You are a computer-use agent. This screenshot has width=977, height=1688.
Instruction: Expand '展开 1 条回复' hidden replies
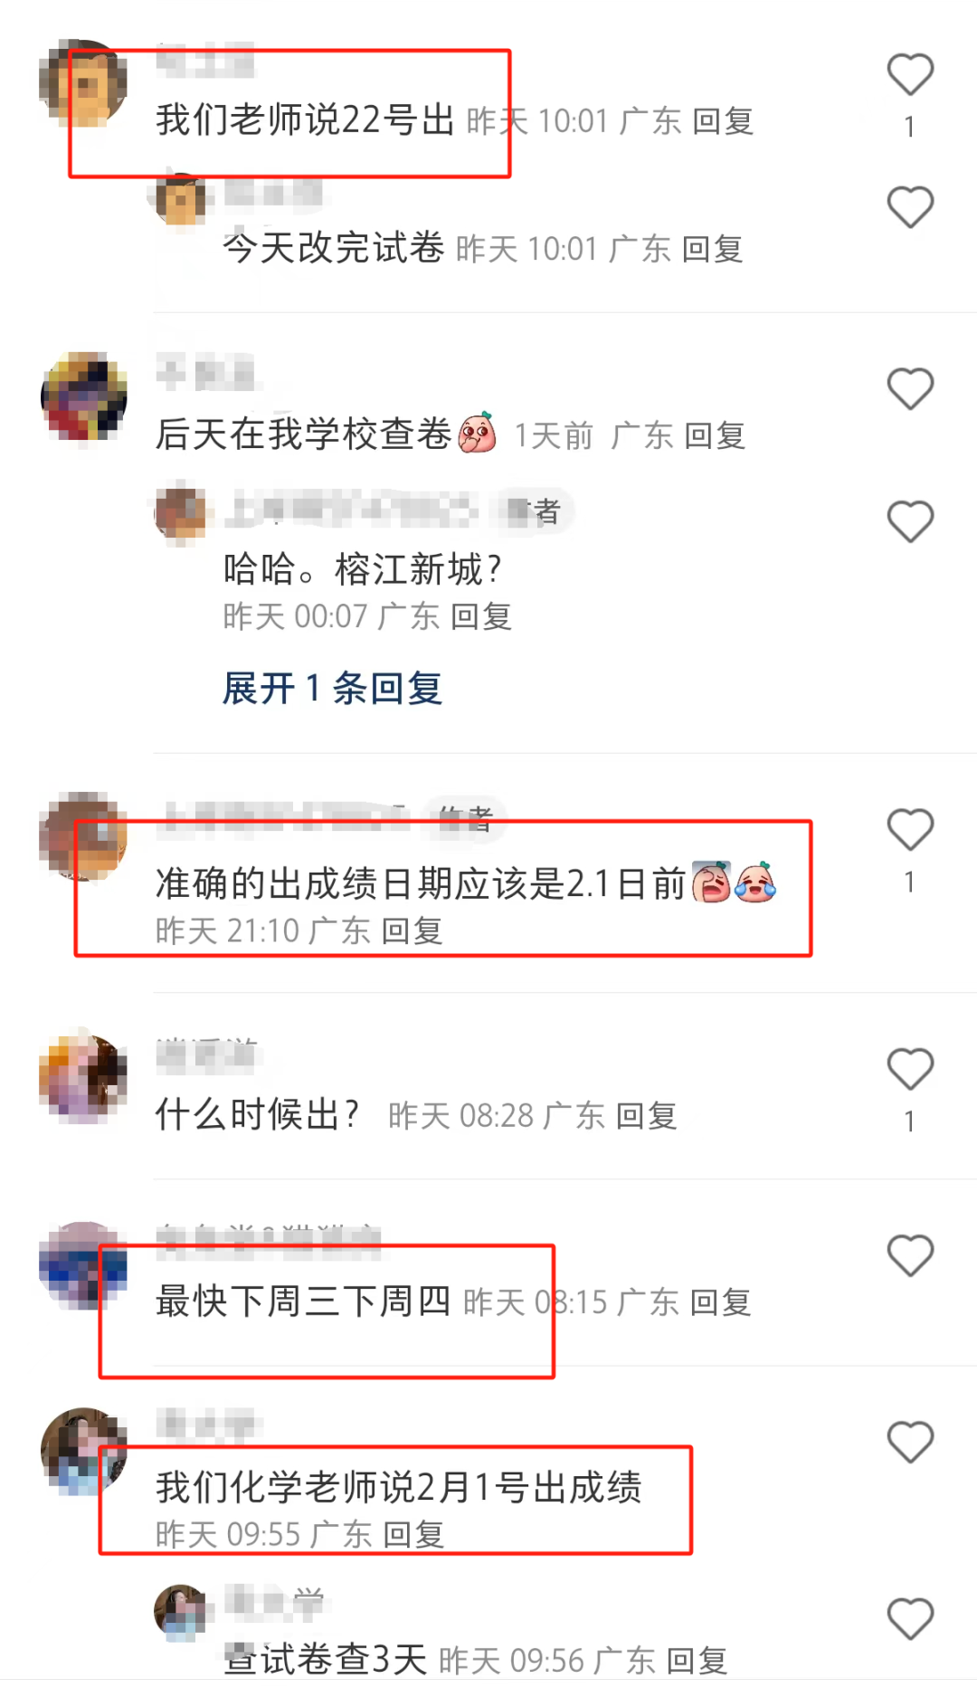click(x=332, y=689)
